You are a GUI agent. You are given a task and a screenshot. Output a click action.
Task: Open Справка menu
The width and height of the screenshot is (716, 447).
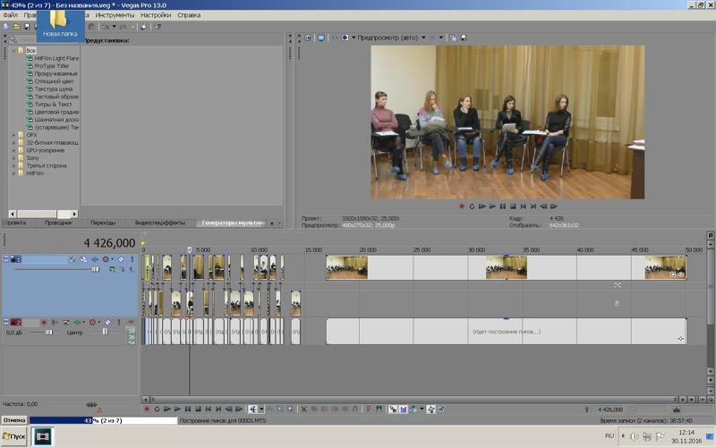(189, 15)
